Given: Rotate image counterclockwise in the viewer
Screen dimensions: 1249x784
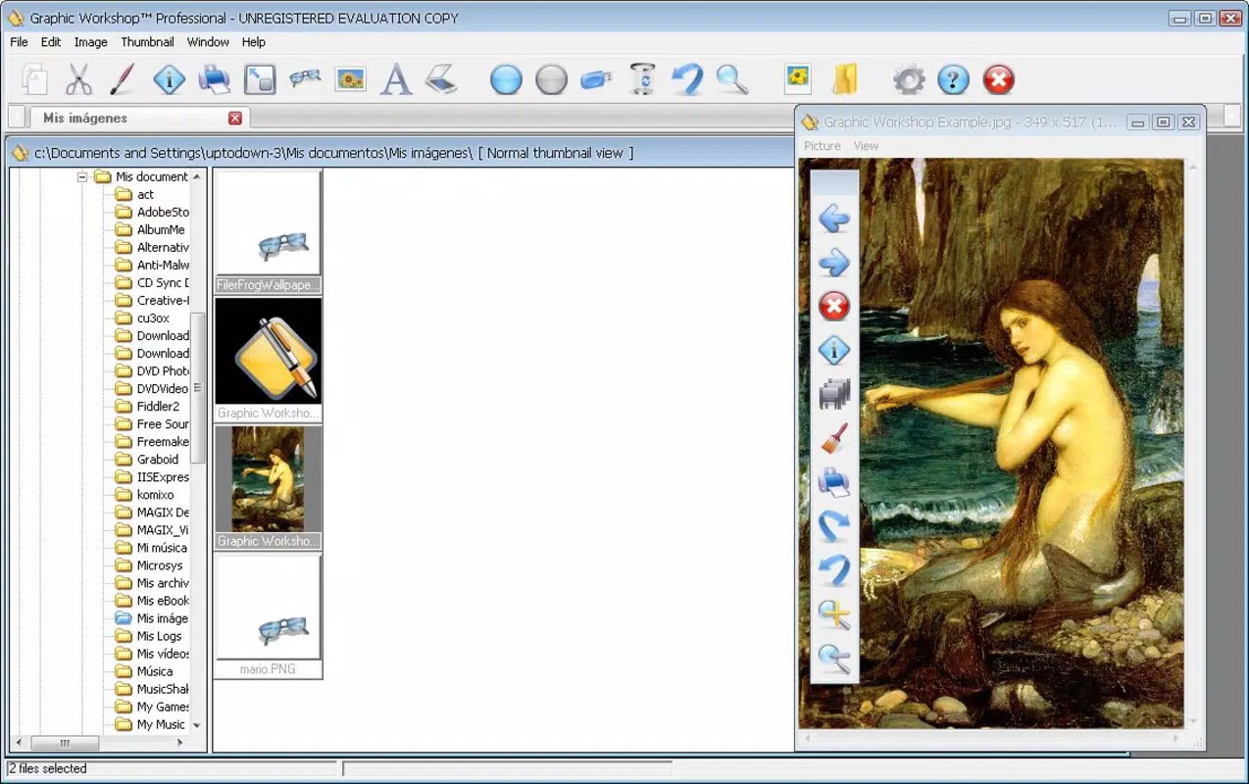Looking at the screenshot, I should point(834,570).
